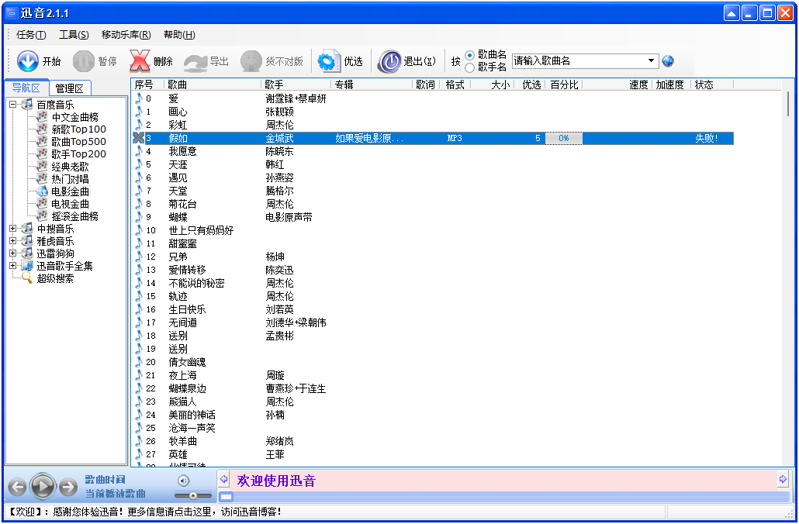Click the round play button
This screenshot has height=524, width=799.
(43, 487)
